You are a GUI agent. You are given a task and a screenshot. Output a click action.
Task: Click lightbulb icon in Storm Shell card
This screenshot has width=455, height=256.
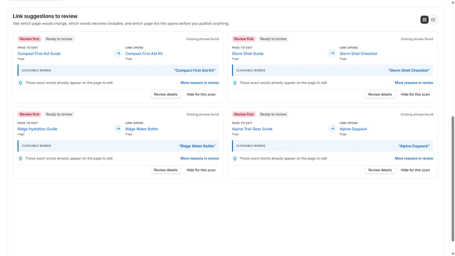point(235,82)
